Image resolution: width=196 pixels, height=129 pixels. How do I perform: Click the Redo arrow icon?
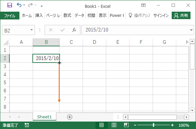coord(31,5)
